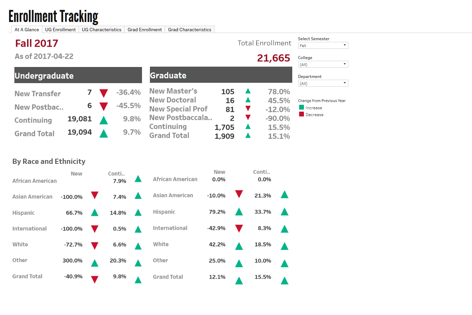Open the Select Semester dropdown

click(x=323, y=45)
